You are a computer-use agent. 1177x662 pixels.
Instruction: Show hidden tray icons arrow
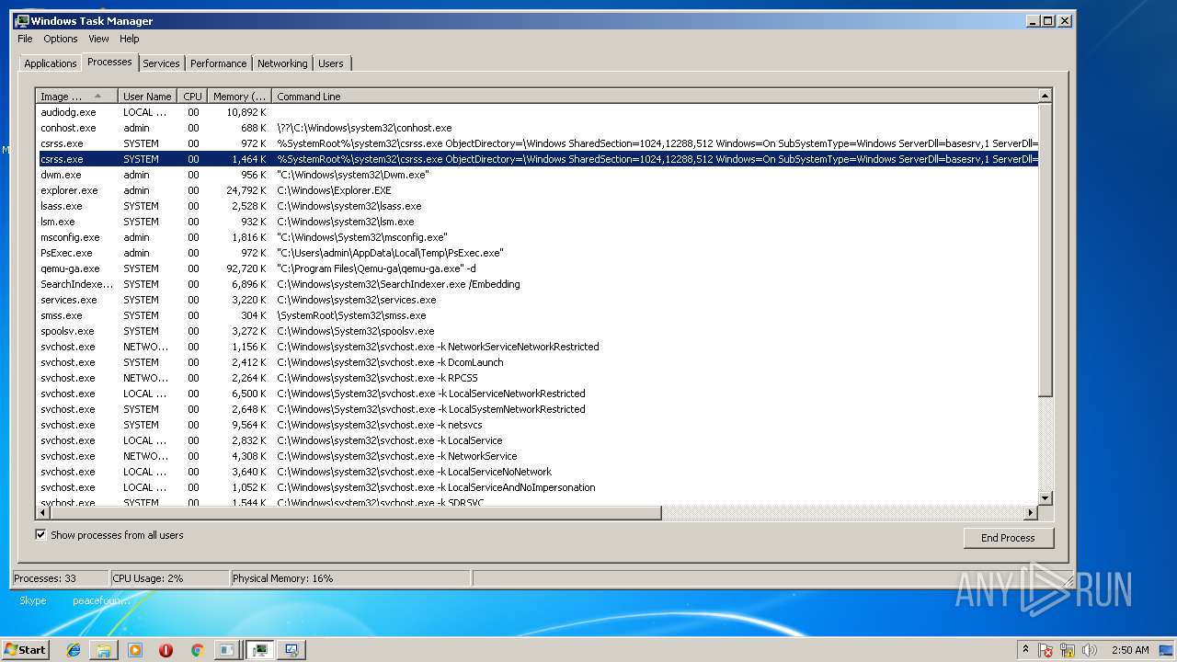[x=1025, y=650]
